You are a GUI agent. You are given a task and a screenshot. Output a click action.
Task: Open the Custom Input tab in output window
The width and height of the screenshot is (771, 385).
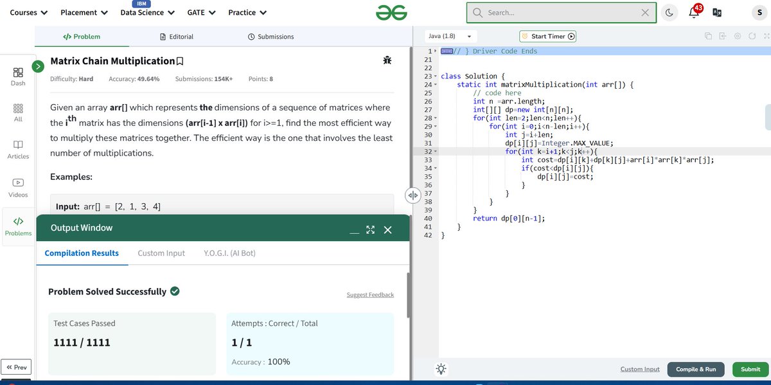(161, 253)
